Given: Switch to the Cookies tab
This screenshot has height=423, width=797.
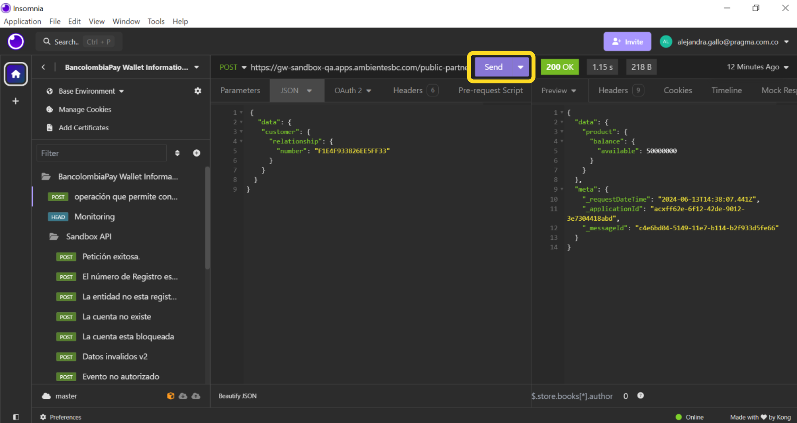Looking at the screenshot, I should coord(678,90).
